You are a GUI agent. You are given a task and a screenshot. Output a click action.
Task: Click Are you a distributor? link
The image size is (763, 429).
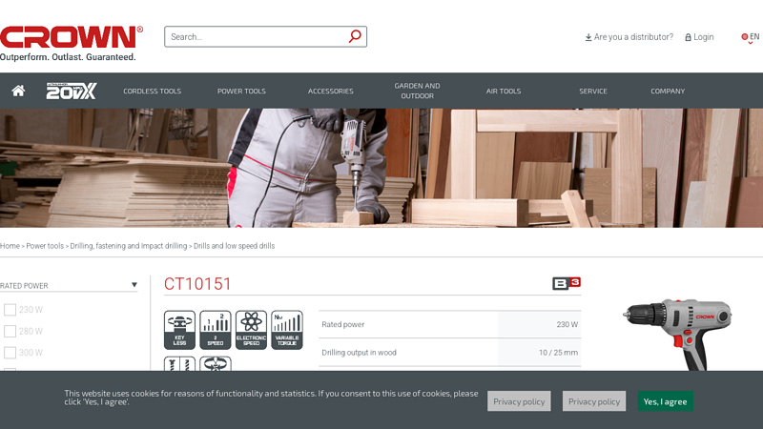click(x=633, y=37)
